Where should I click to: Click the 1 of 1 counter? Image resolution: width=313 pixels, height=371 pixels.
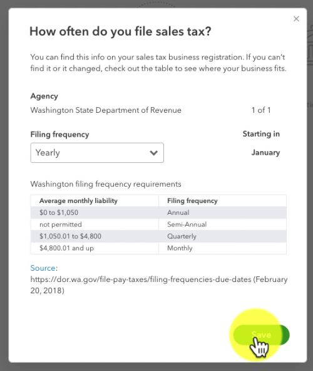click(261, 110)
